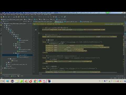Click the Cut toolbar icon
The width and height of the screenshot is (126, 95).
click(14, 17)
